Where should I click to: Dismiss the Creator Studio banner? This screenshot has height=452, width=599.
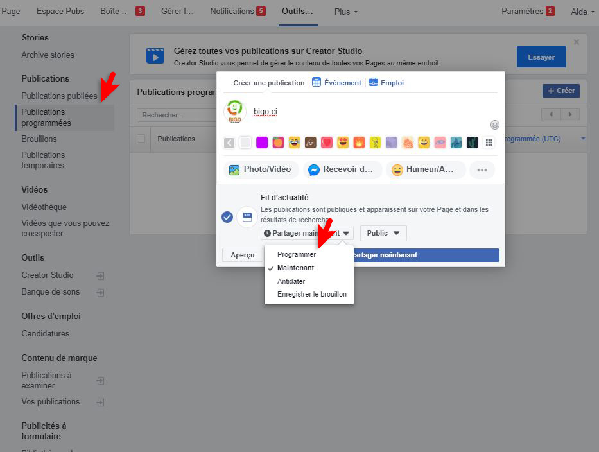coord(577,42)
